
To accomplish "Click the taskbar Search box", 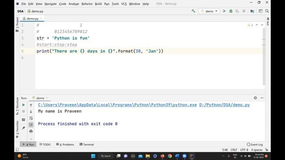I will click(x=106, y=156).
